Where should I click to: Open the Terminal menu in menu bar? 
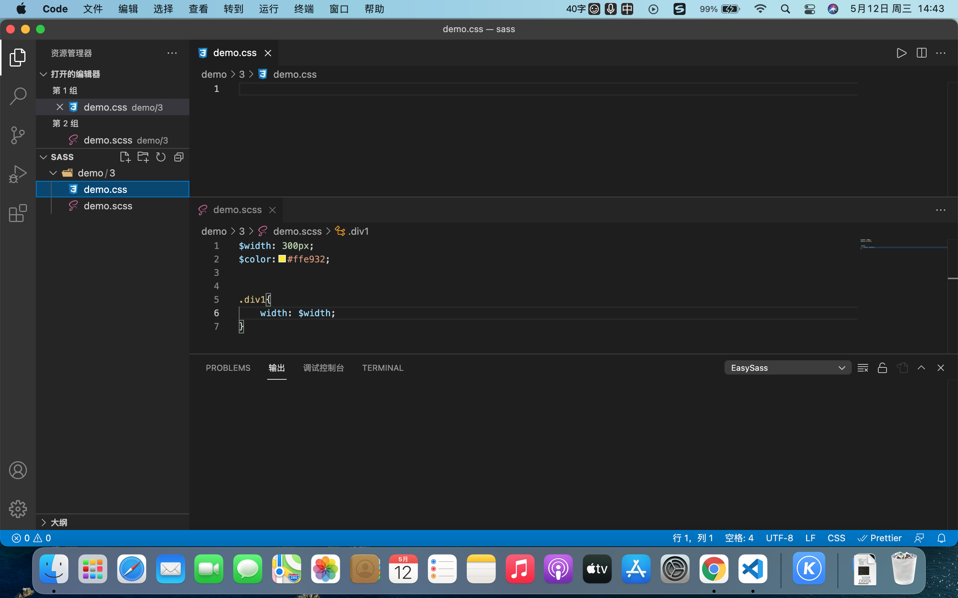click(304, 9)
